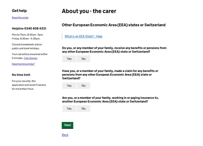Go back using the Back link
This screenshot has height=146, width=203.
pyautogui.click(x=65, y=135)
